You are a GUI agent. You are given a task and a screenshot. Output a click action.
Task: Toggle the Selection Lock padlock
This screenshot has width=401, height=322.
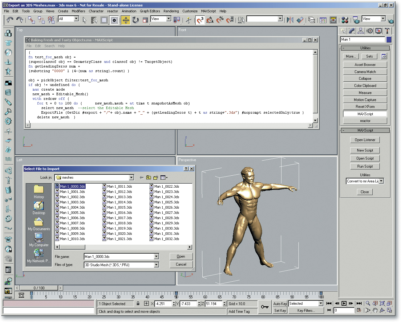(x=138, y=304)
